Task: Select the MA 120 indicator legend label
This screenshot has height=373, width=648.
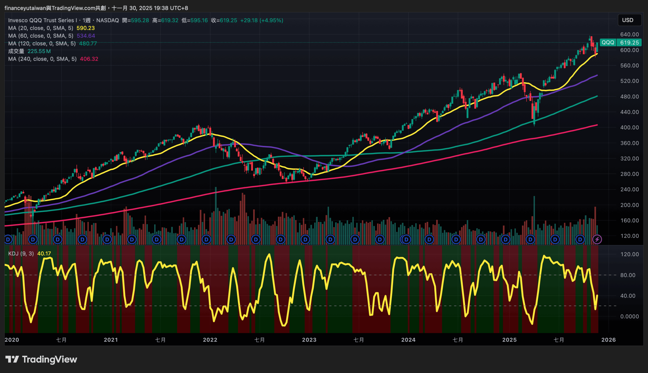Action: [42, 43]
